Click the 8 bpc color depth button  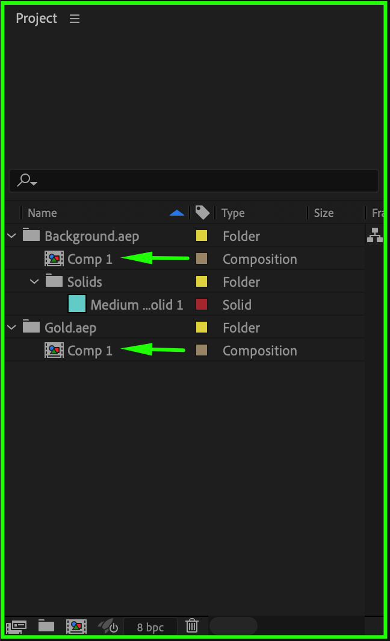pos(150,627)
